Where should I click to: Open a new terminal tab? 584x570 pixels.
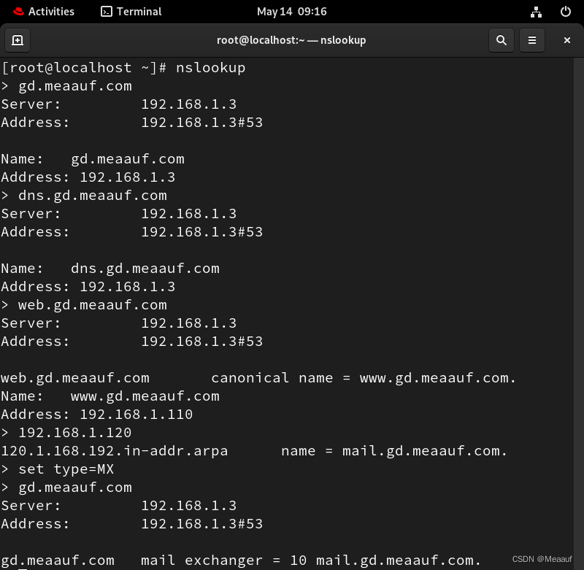pyautogui.click(x=18, y=40)
